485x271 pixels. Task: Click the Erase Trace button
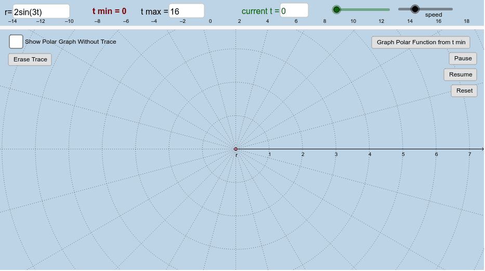point(30,59)
